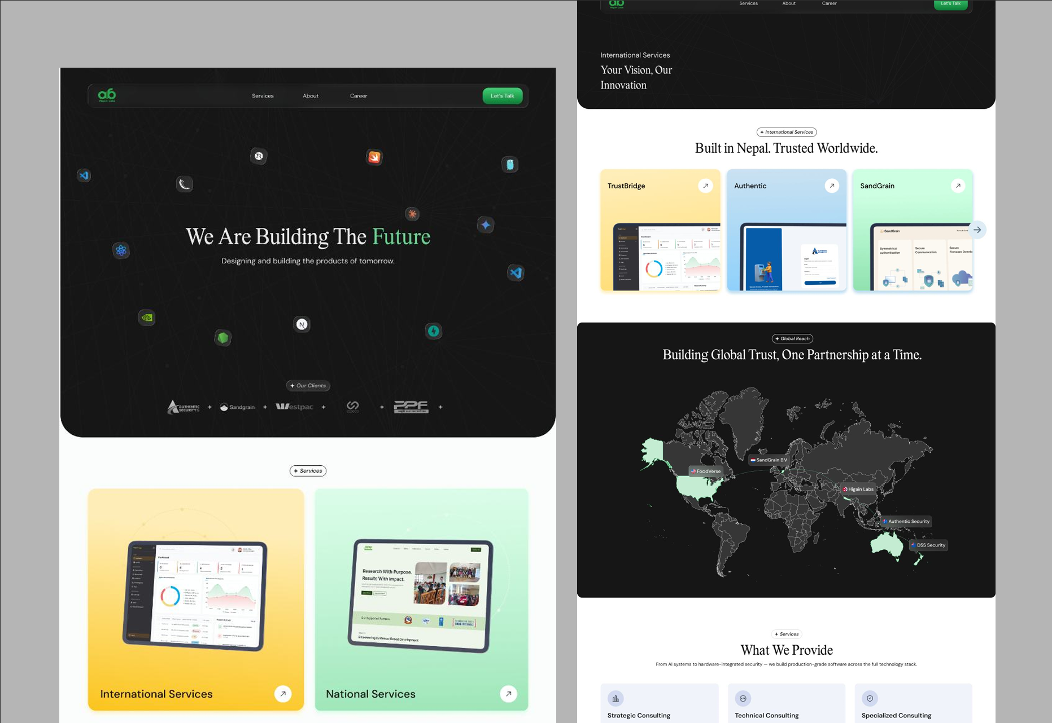Click Specialized Consulting card
This screenshot has height=723, width=1052.
914,703
